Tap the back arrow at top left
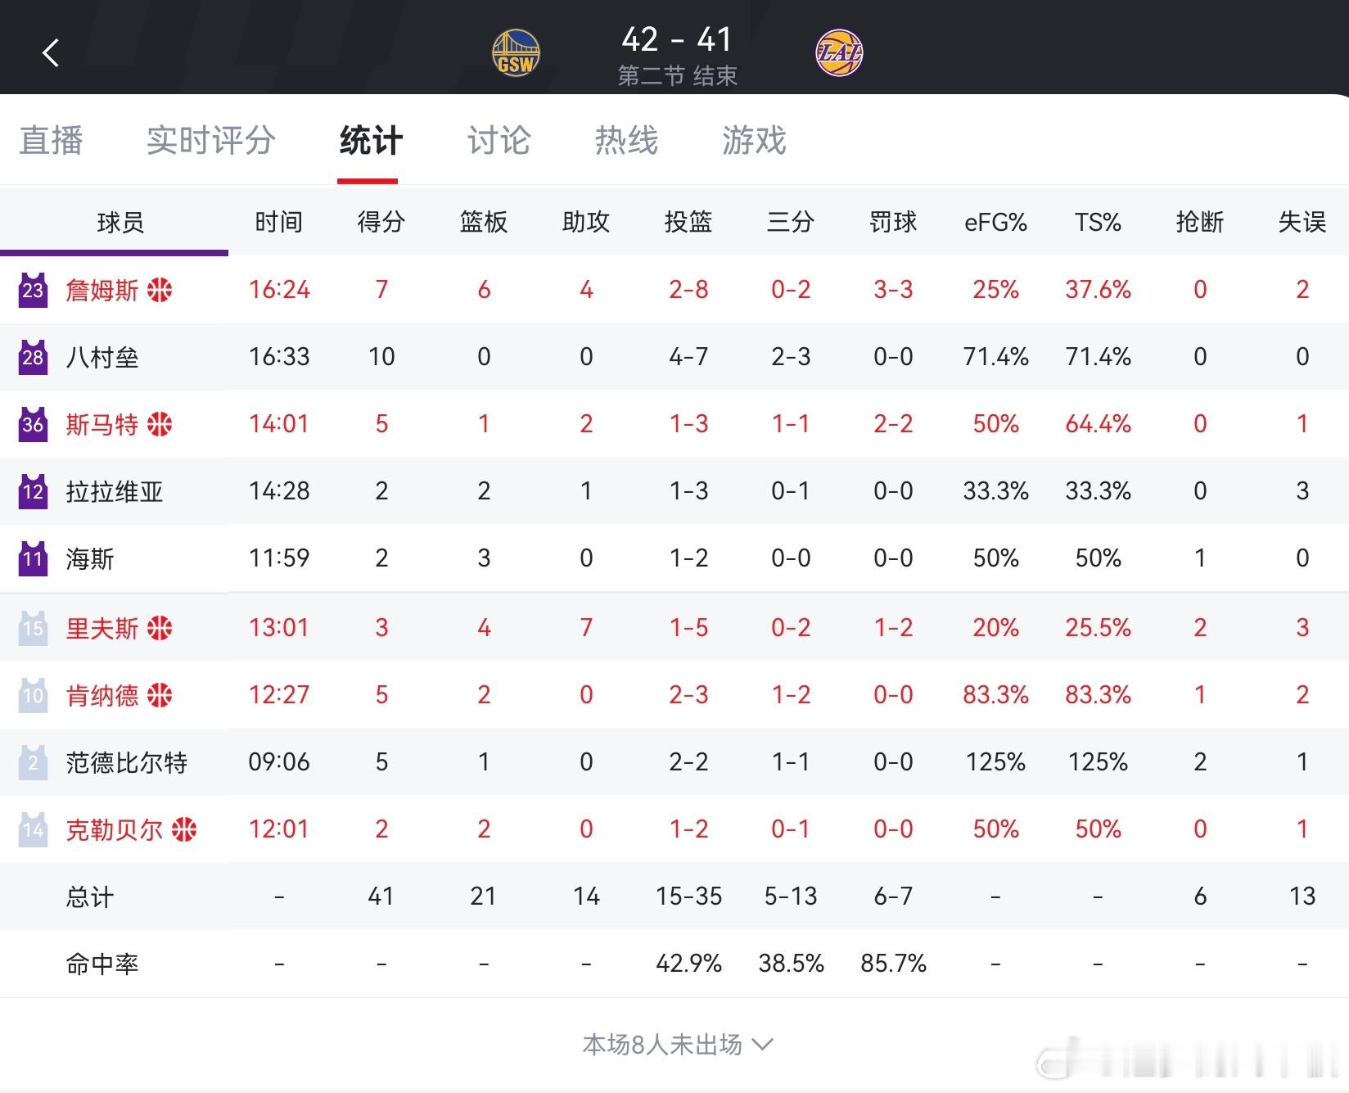 click(51, 51)
